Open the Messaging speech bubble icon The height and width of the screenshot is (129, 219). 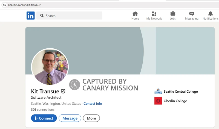pos(192,14)
